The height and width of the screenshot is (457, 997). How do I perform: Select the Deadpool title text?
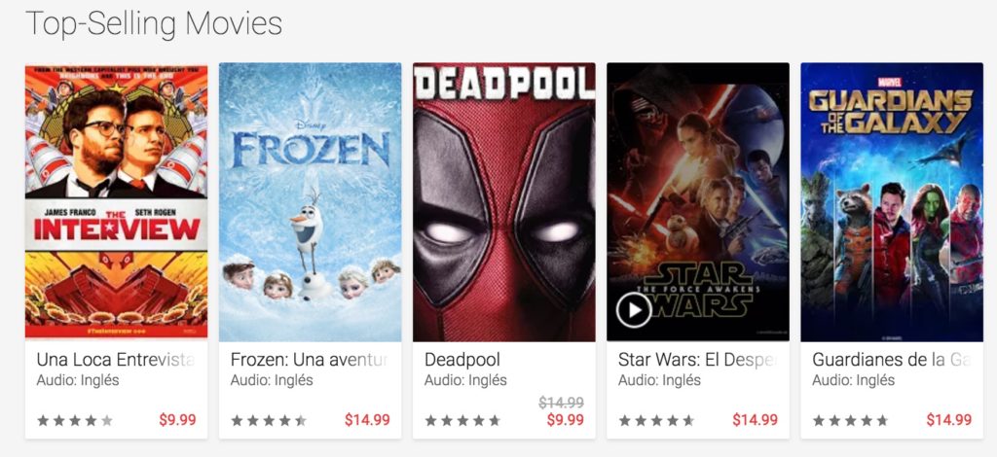(462, 361)
